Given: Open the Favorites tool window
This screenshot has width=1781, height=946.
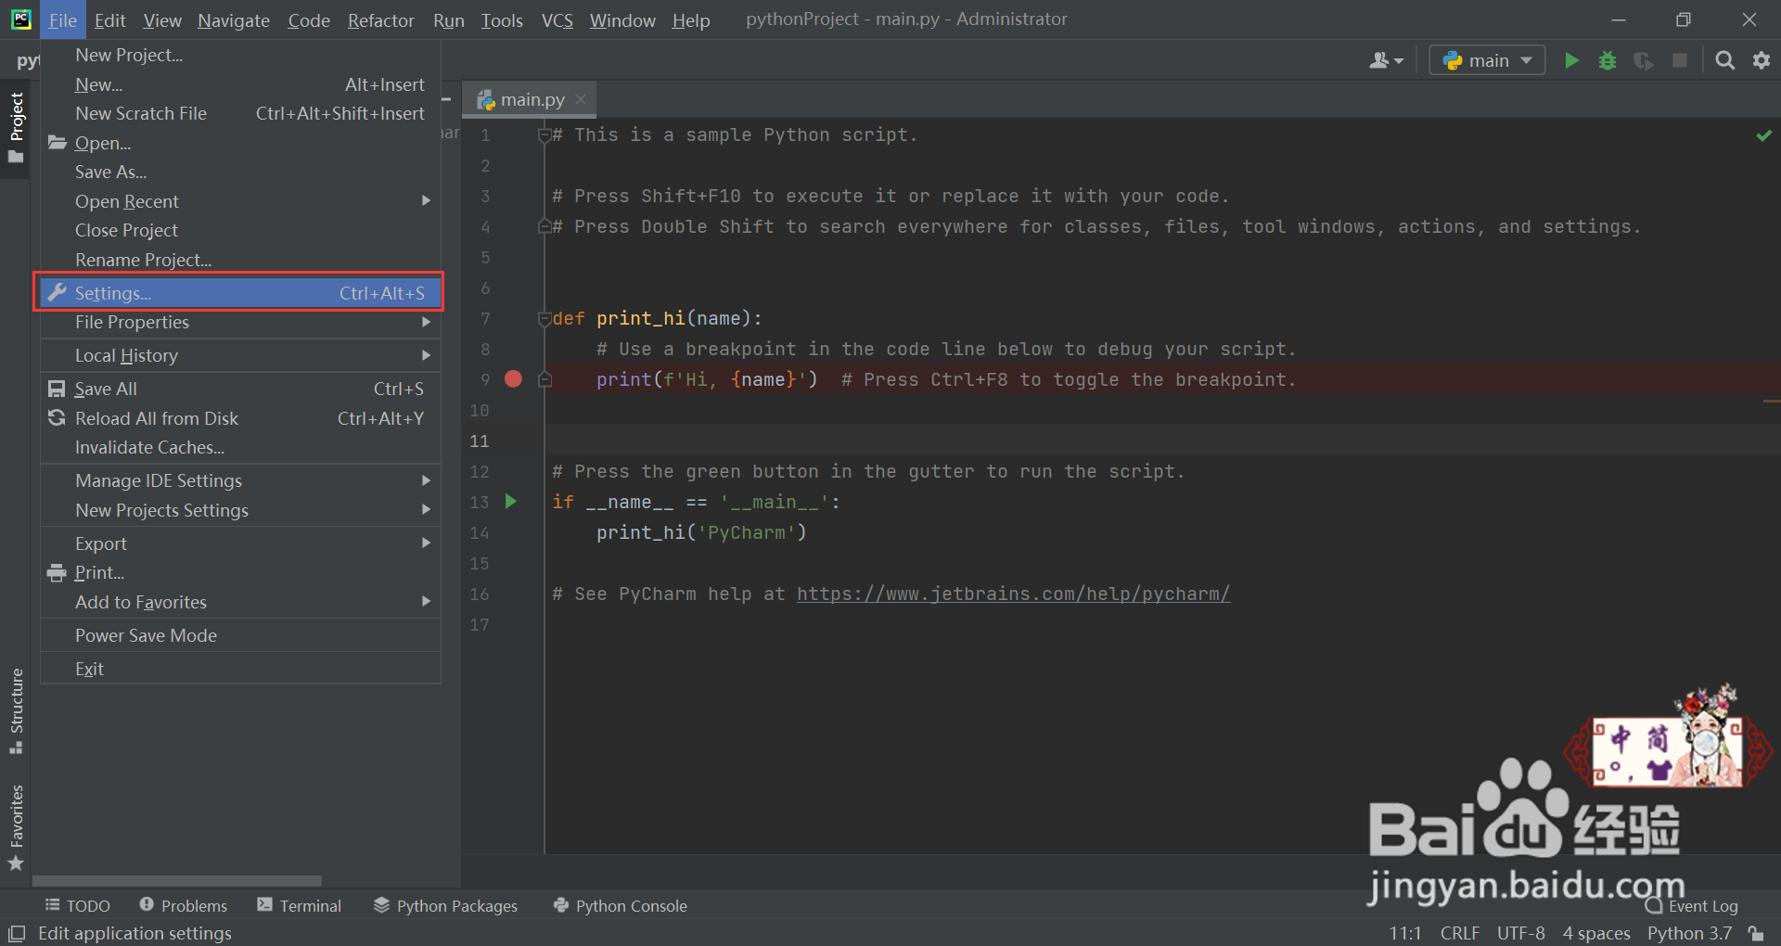Looking at the screenshot, I should [16, 827].
